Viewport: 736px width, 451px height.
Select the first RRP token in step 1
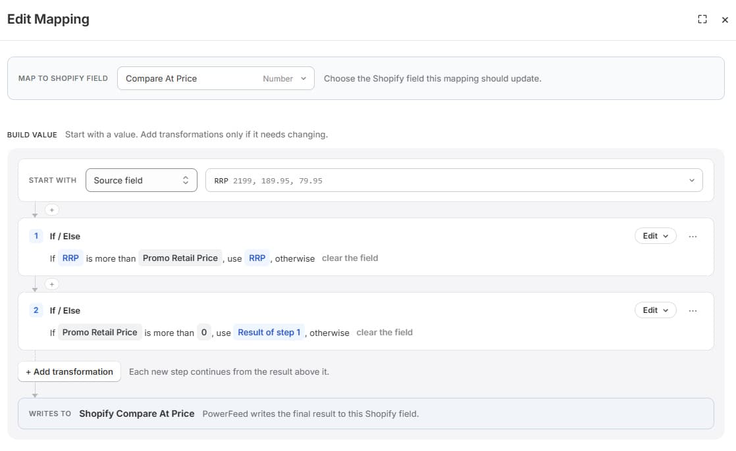point(70,258)
